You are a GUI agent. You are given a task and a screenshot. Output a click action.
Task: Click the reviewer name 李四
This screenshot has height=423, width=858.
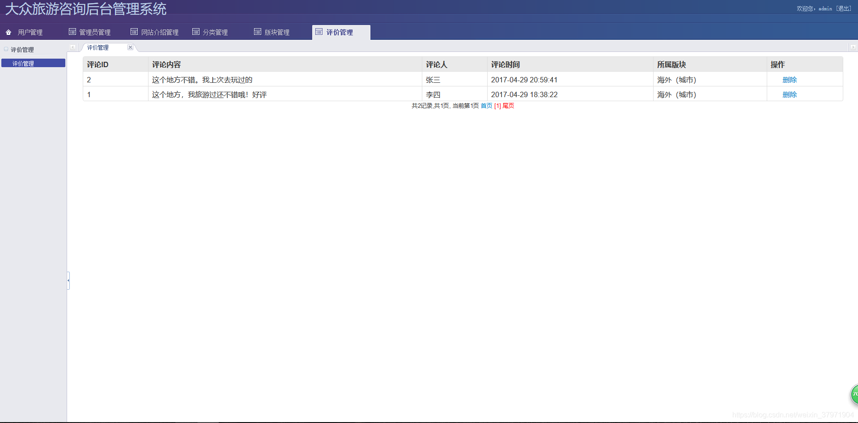click(433, 94)
